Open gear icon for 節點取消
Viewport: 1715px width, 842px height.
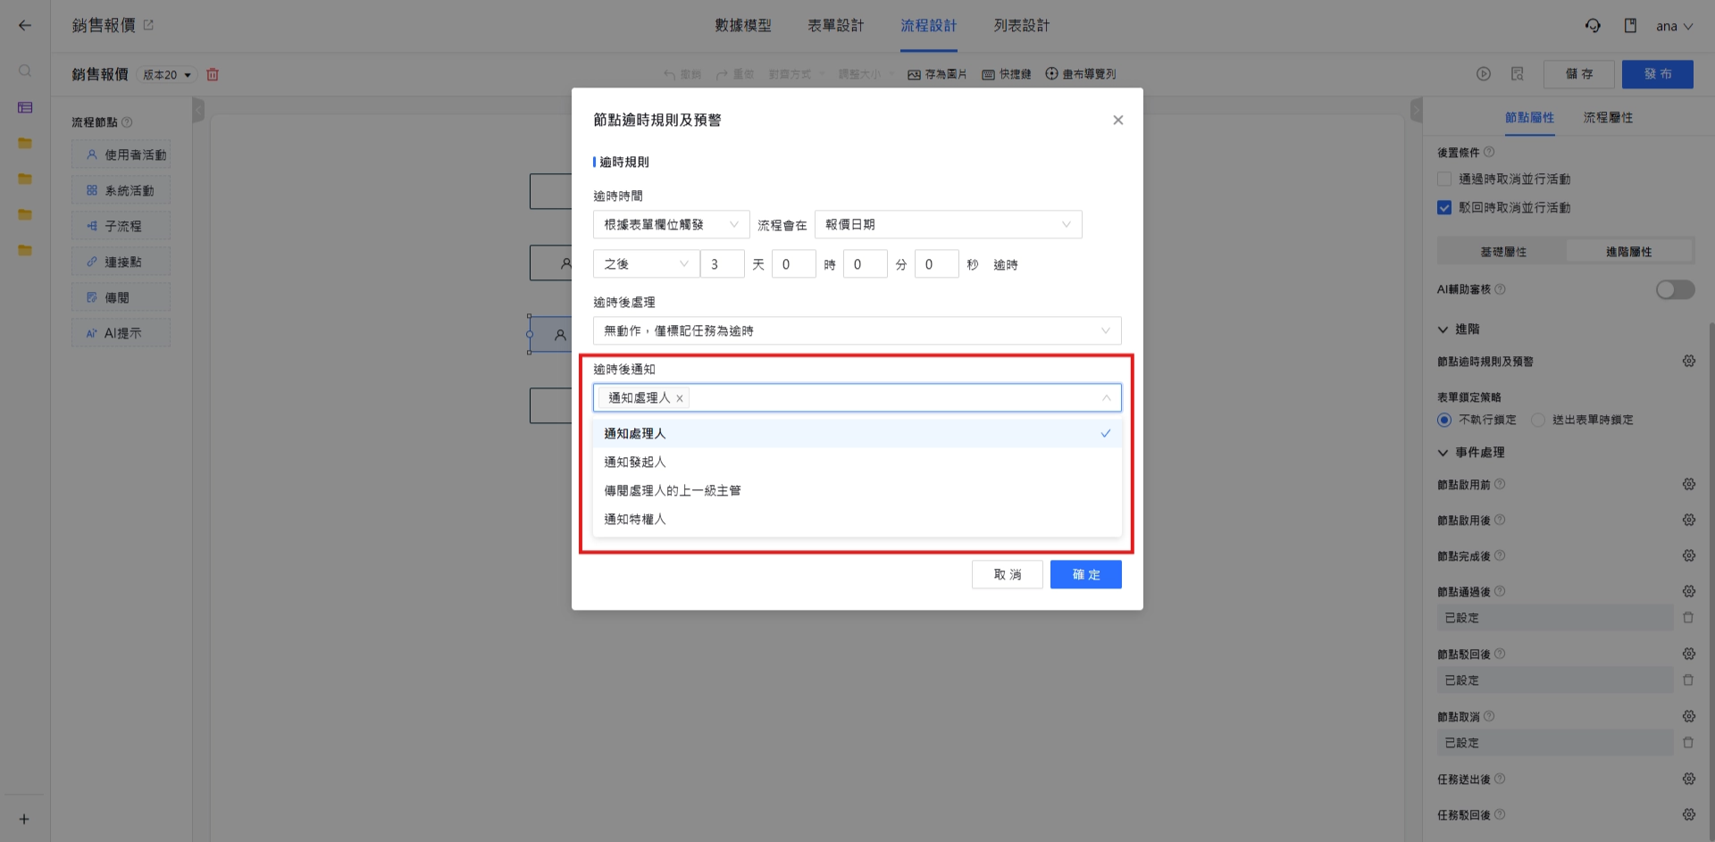tap(1689, 717)
